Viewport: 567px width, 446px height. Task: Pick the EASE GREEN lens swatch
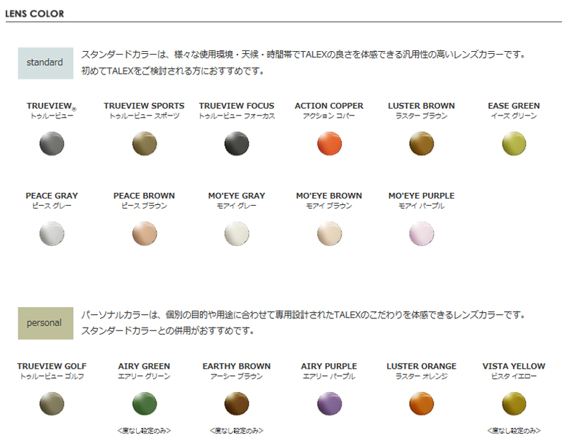point(514,144)
